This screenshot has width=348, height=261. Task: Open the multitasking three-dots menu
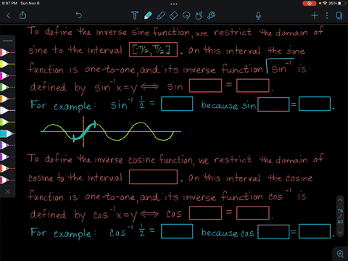(x=174, y=4)
